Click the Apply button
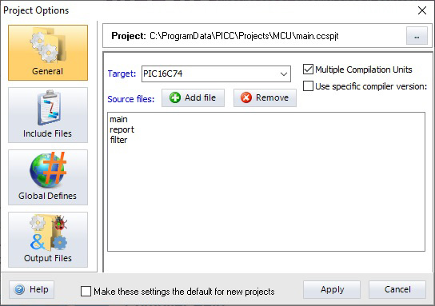The height and width of the screenshot is (306, 435). coord(332,290)
